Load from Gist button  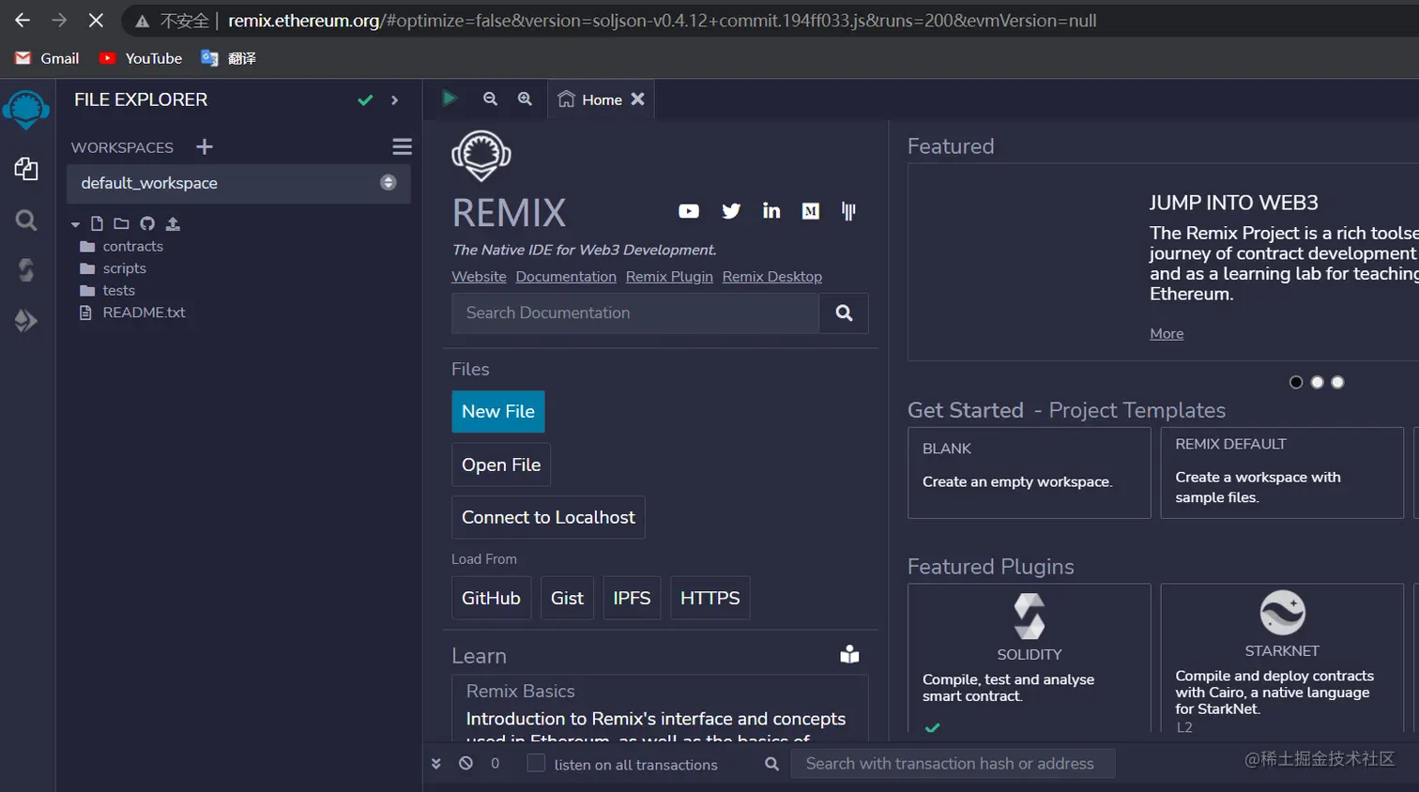click(x=567, y=598)
